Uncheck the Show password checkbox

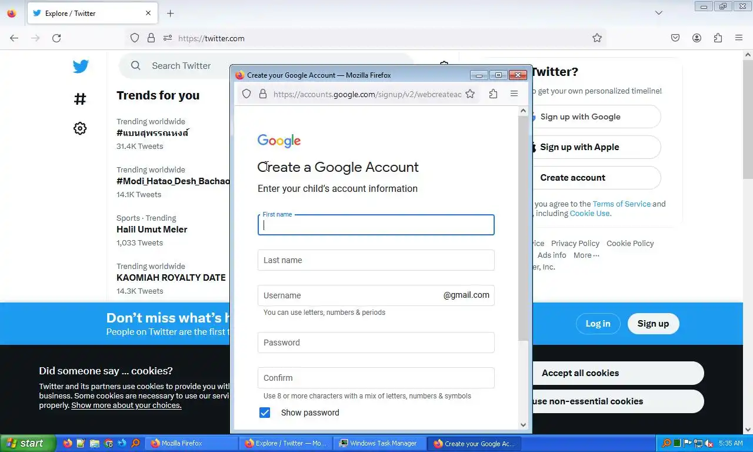coord(265,413)
